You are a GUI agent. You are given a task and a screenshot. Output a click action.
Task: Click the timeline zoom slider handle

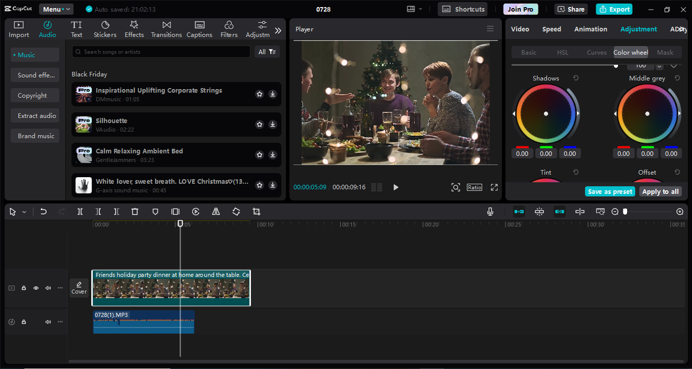click(x=625, y=212)
